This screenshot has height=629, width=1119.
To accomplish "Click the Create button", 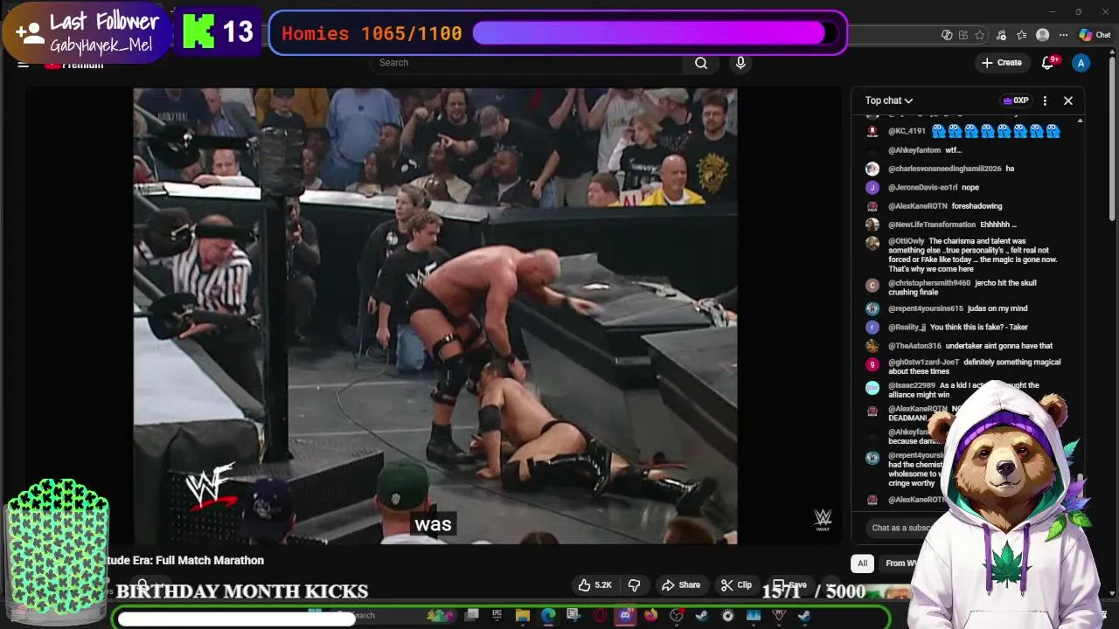I will (1002, 63).
